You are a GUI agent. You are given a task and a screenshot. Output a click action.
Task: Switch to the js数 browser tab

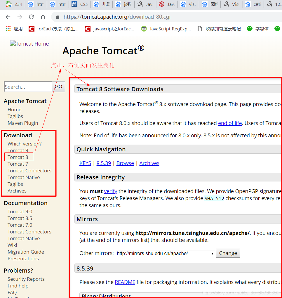click(123, 4)
